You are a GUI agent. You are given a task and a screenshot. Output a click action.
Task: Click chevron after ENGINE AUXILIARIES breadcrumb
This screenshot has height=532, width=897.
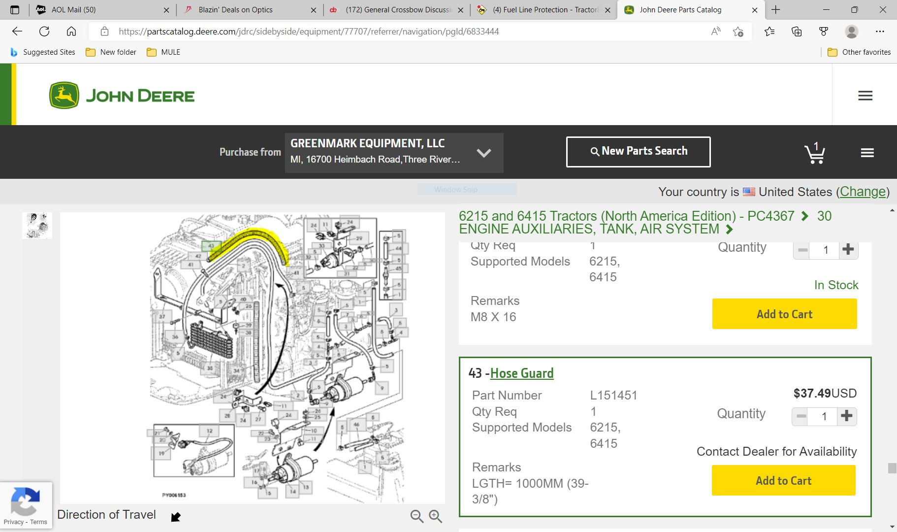point(729,229)
